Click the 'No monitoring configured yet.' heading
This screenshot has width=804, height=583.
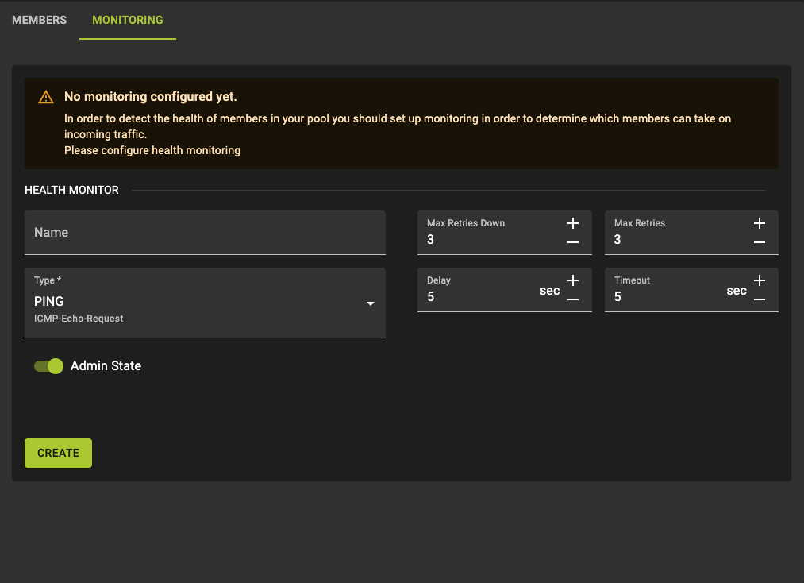150,96
